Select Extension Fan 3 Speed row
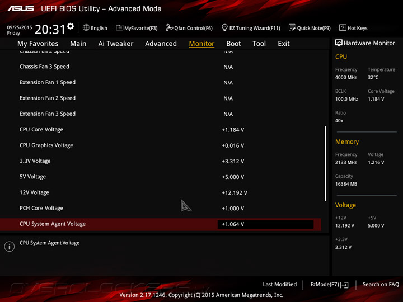Image resolution: width=403 pixels, height=302 pixels. (x=161, y=114)
